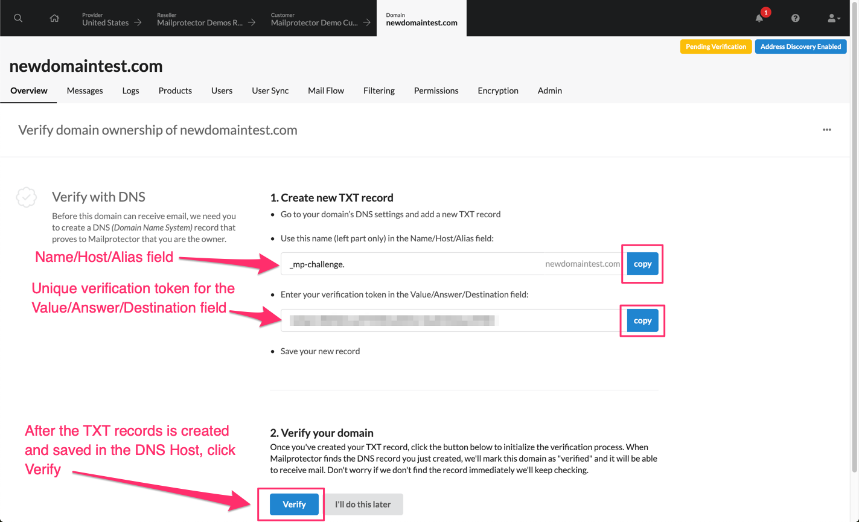Click the Pending Verification badge

pyautogui.click(x=716, y=46)
